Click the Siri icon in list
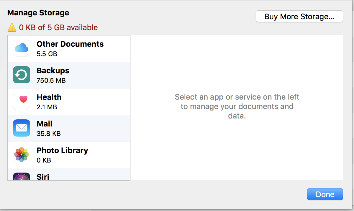The width and height of the screenshot is (354, 211). [22, 176]
